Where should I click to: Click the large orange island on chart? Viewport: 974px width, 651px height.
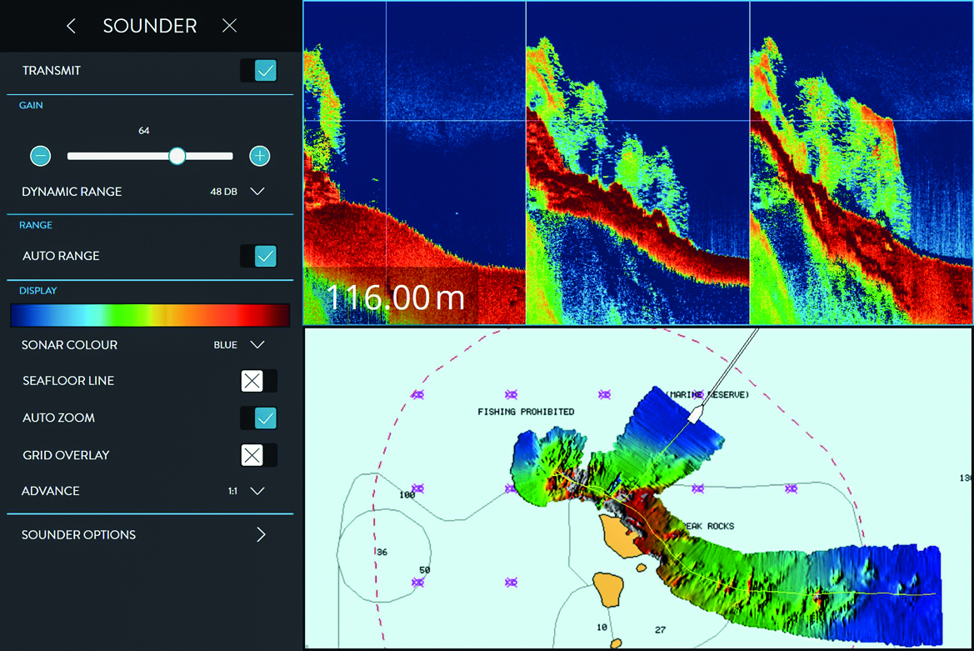pos(618,534)
